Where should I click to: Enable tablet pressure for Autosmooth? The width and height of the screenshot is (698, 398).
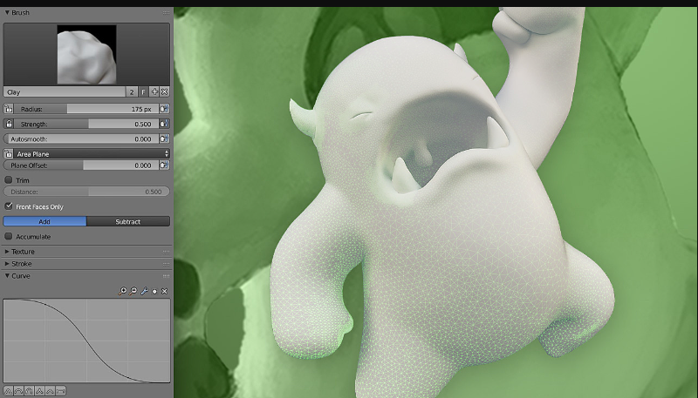click(164, 139)
